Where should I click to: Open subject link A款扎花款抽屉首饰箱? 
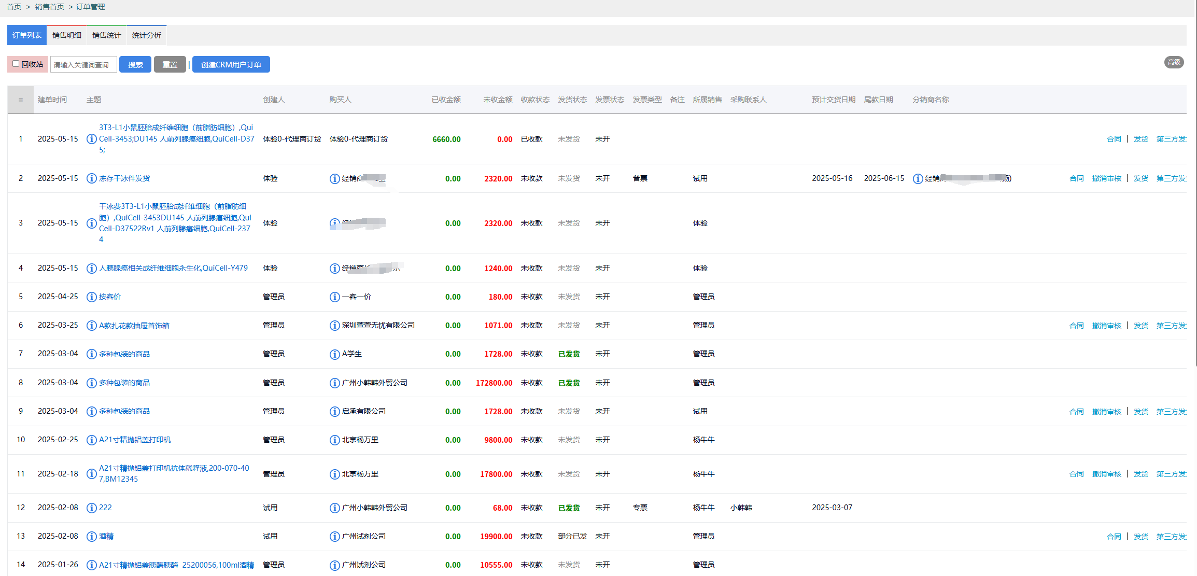(x=134, y=326)
